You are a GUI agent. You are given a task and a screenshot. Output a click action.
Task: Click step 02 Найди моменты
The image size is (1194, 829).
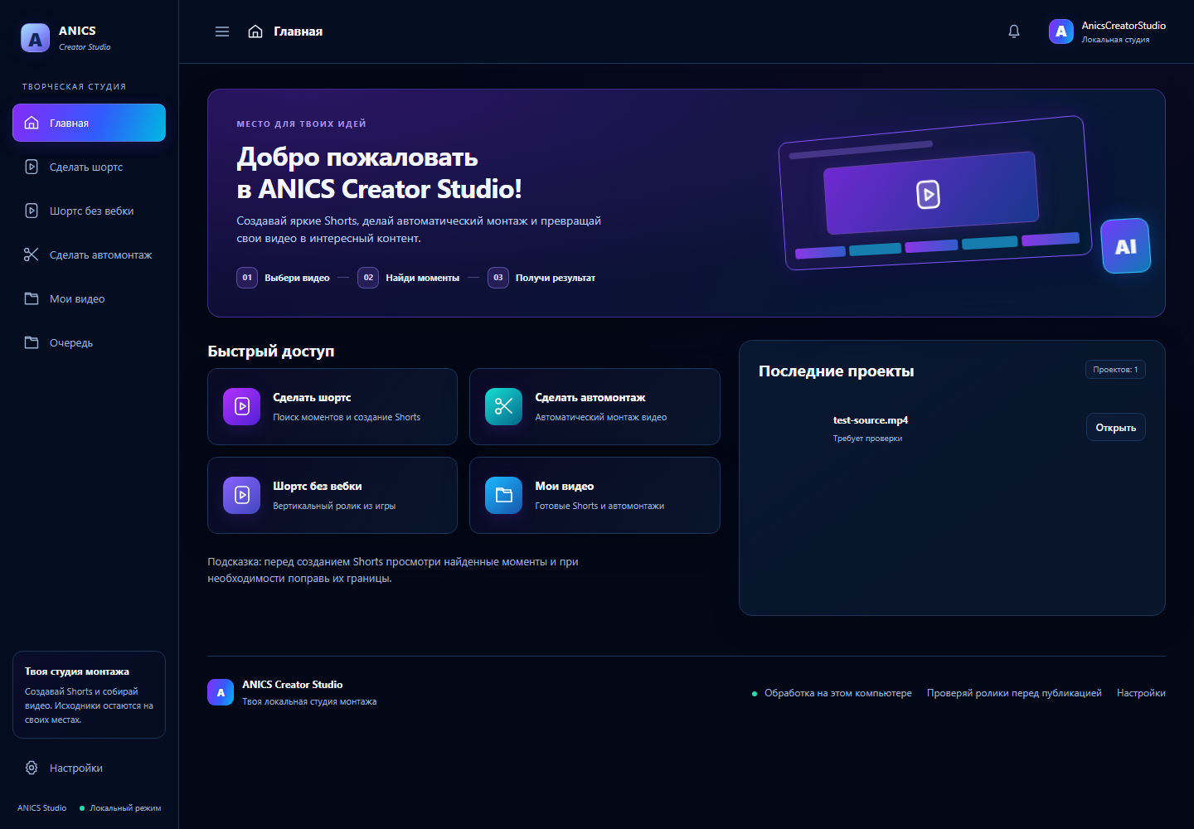[409, 278]
